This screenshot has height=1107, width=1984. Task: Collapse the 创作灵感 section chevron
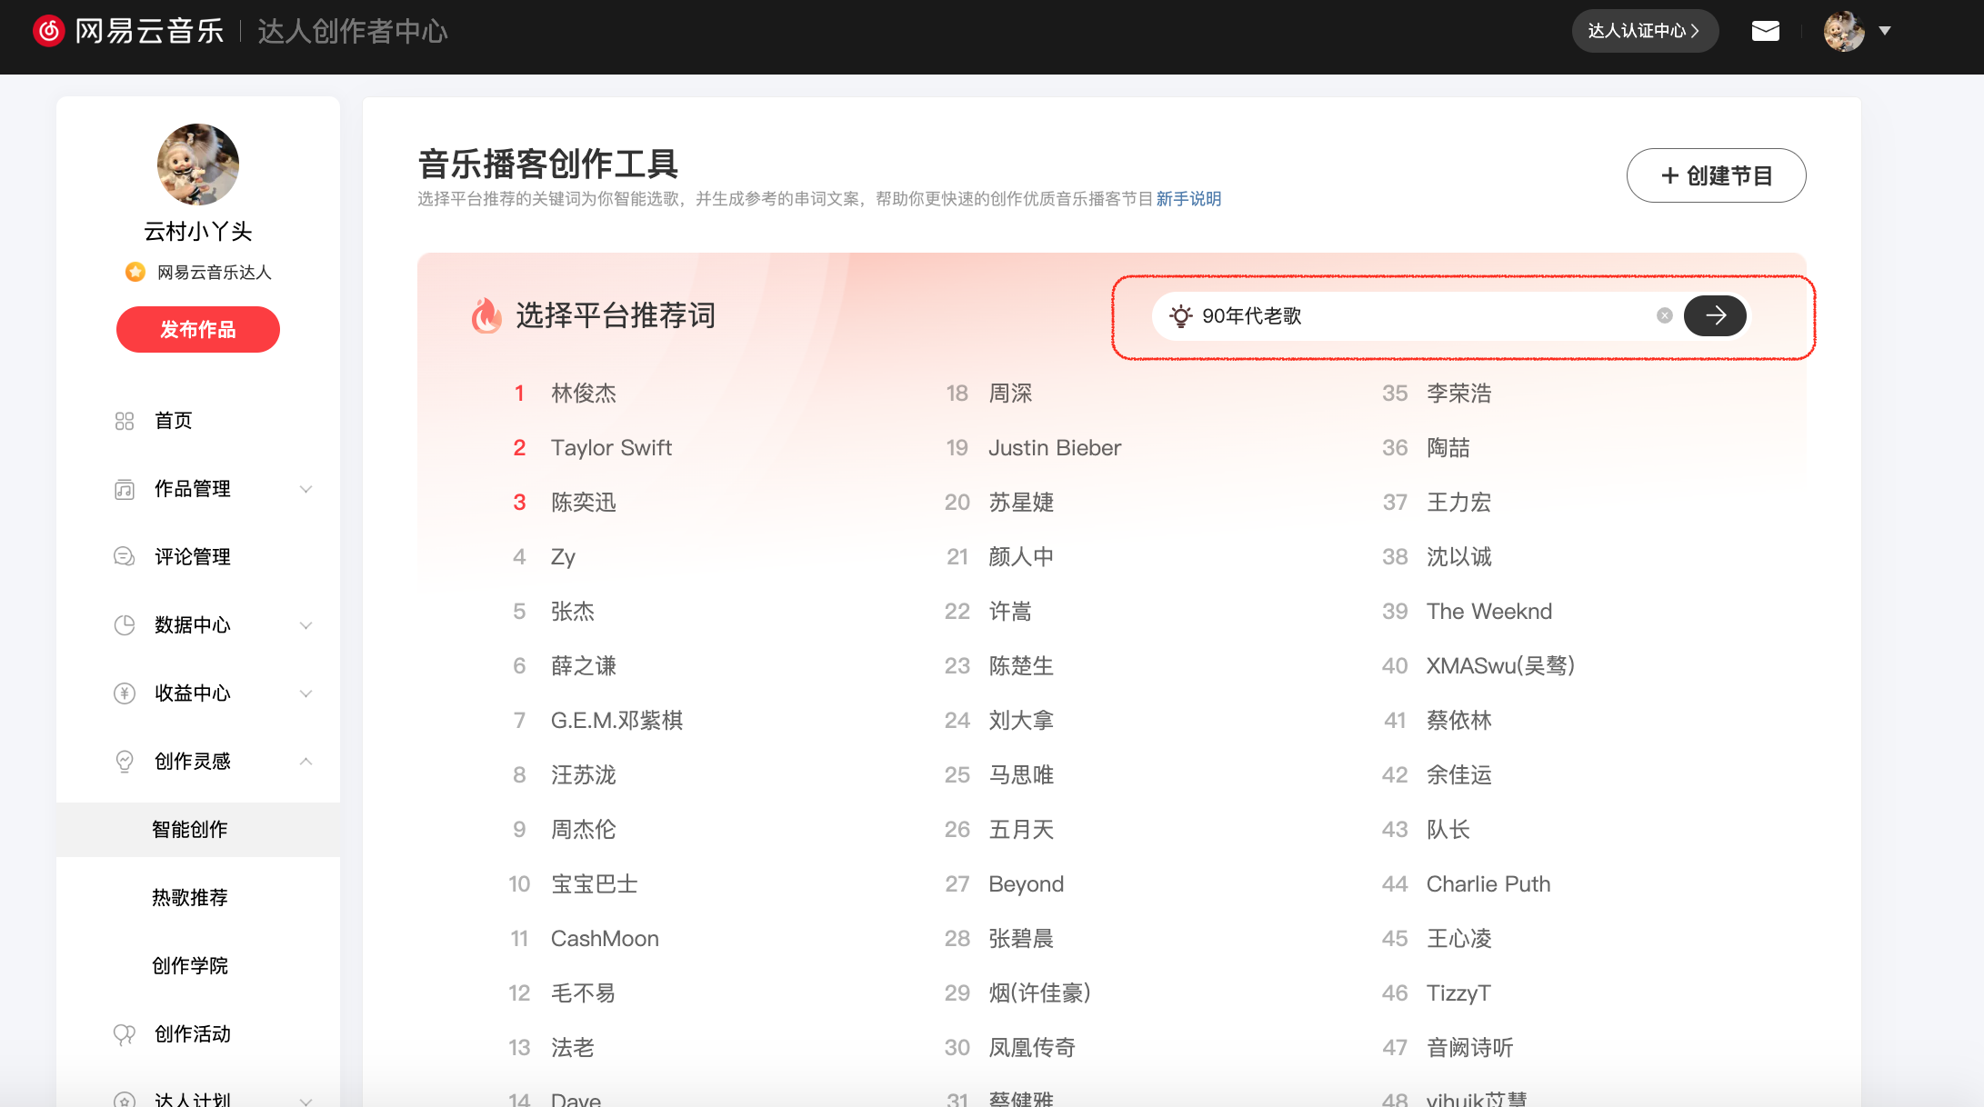tap(306, 762)
